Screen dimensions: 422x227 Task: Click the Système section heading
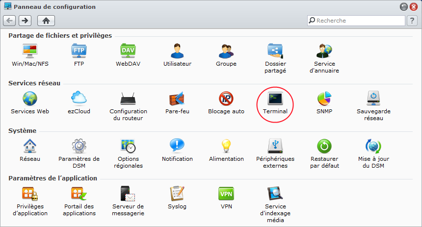tap(23, 131)
